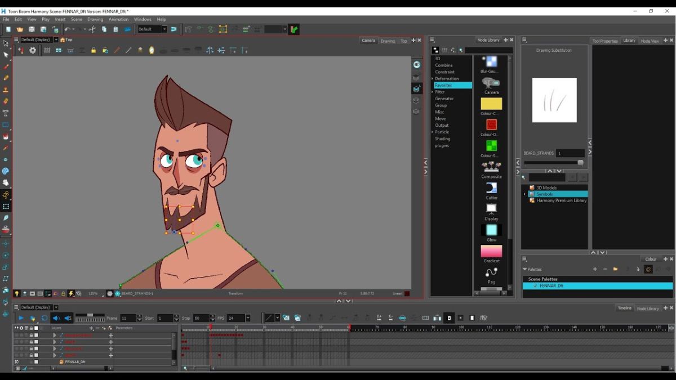This screenshot has width=676, height=380.
Task: Click the blue Play button in timeline toolbar
Action: (21, 318)
